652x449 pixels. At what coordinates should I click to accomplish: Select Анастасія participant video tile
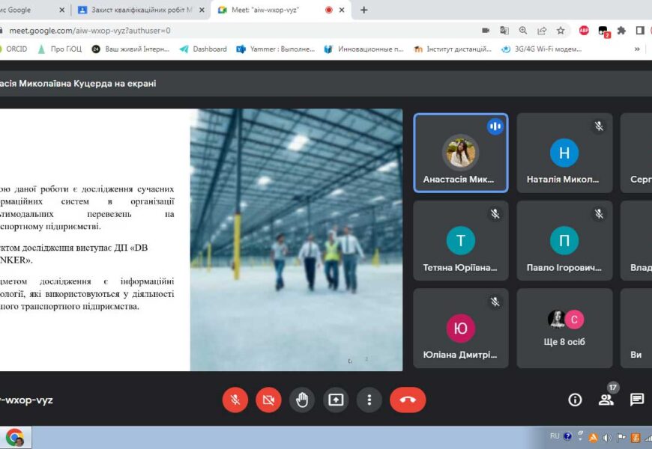[x=460, y=153]
